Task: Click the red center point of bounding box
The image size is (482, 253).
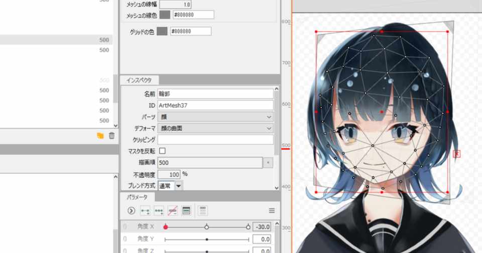Action: (382, 112)
